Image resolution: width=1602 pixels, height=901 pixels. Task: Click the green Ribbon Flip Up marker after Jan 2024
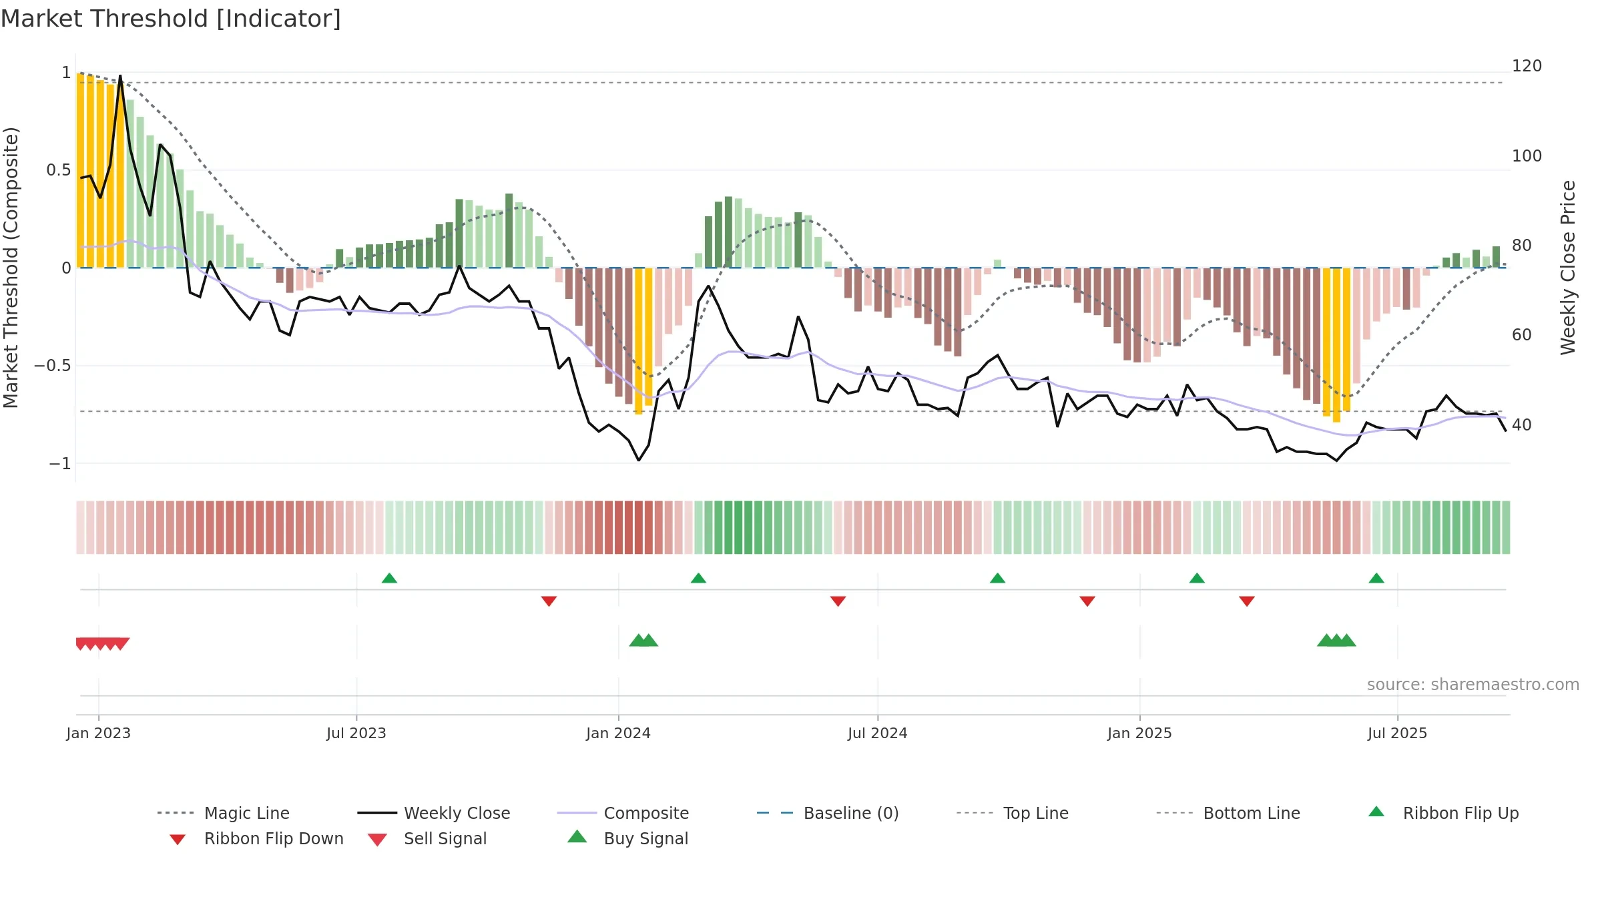point(698,578)
